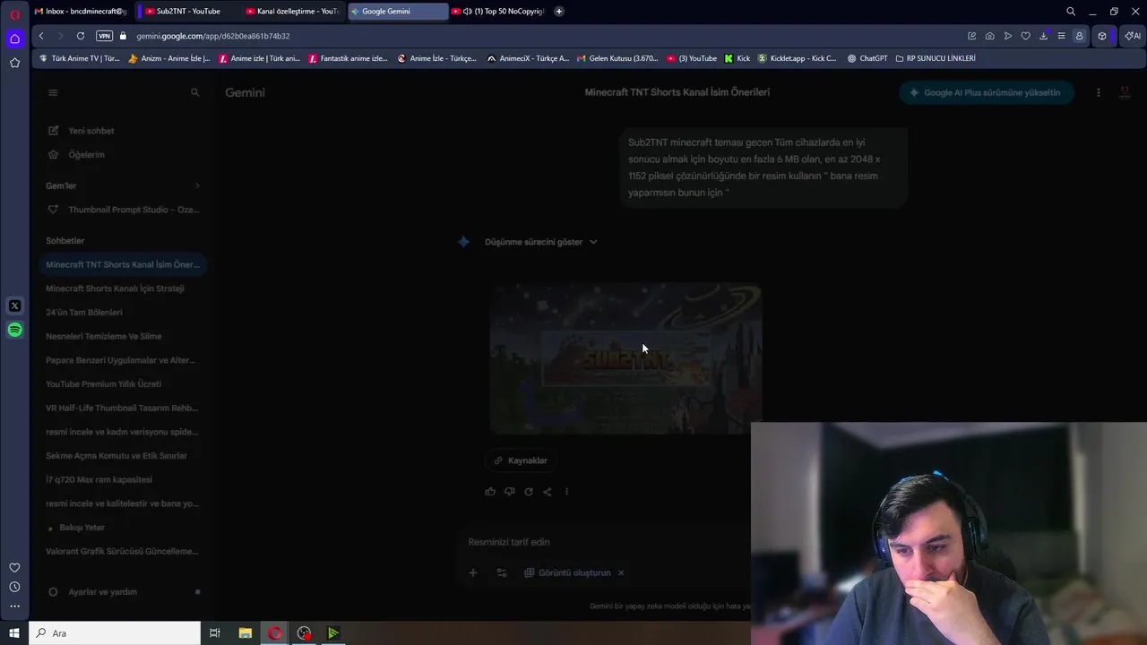This screenshot has height=645, width=1147.
Task: Open Kick bookmark
Action: click(737, 58)
